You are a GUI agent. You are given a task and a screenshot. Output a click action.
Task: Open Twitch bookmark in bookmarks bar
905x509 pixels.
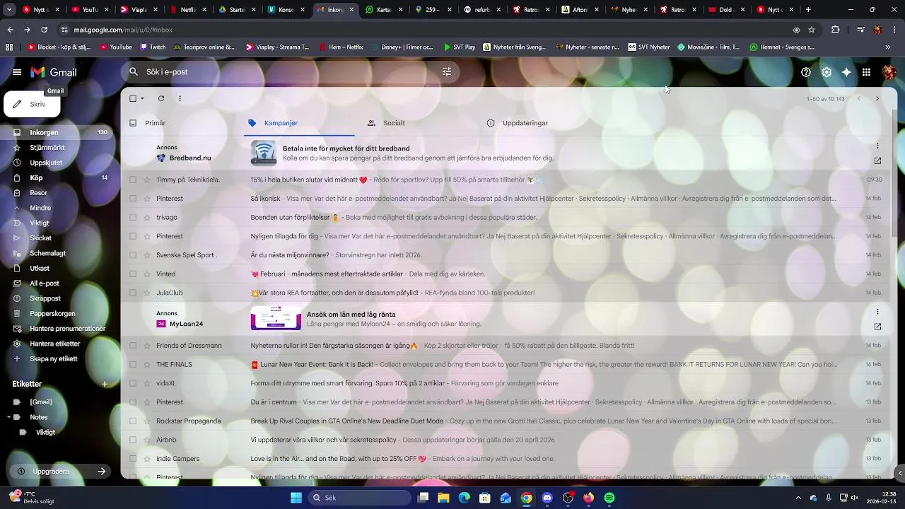point(153,47)
